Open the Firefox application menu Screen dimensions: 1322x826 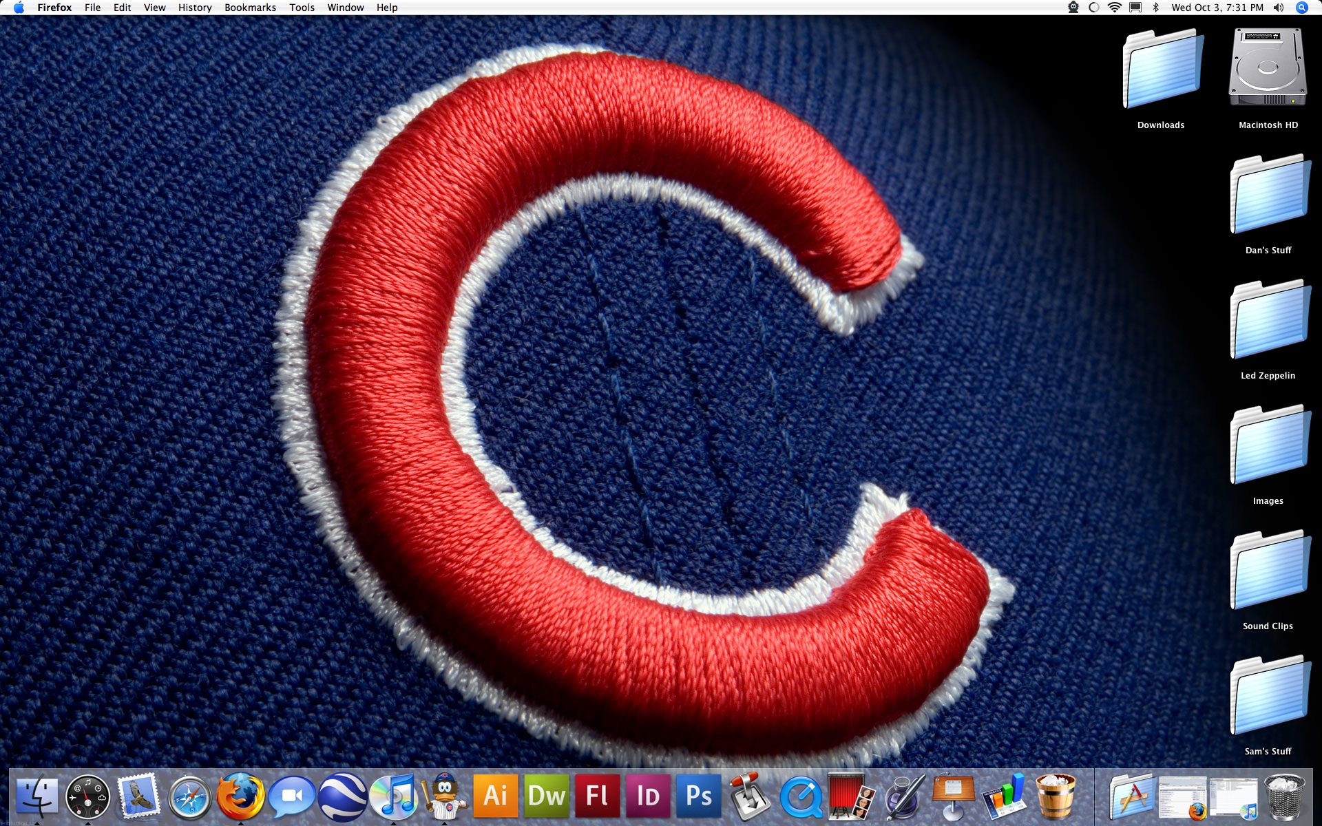tap(54, 8)
